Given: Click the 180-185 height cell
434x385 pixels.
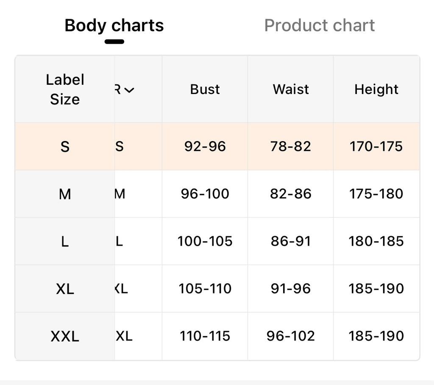Looking at the screenshot, I should (x=376, y=241).
